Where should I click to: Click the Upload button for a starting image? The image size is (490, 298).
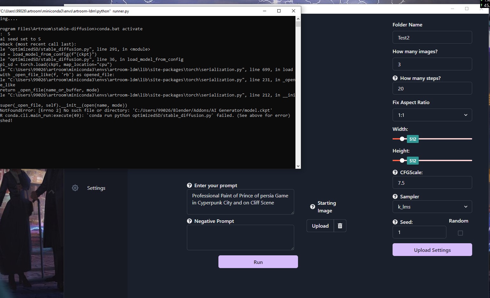(x=320, y=226)
